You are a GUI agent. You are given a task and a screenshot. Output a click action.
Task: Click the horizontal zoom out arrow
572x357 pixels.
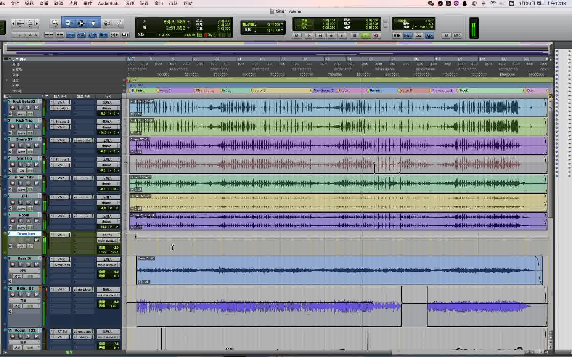13,23
